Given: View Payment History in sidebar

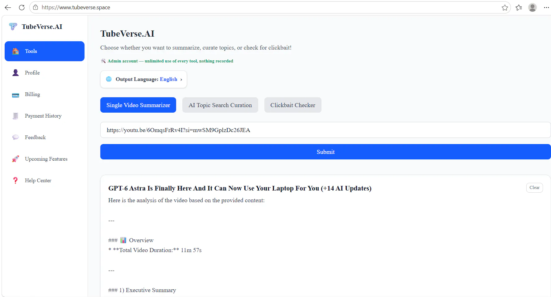Looking at the screenshot, I should [x=44, y=116].
